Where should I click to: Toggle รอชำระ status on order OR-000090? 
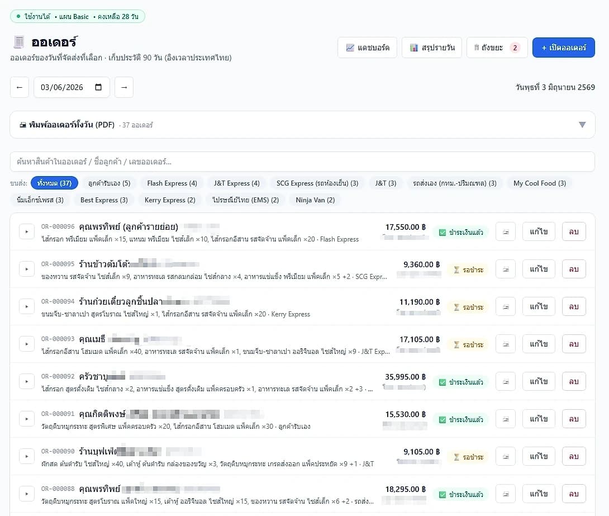pos(468,457)
